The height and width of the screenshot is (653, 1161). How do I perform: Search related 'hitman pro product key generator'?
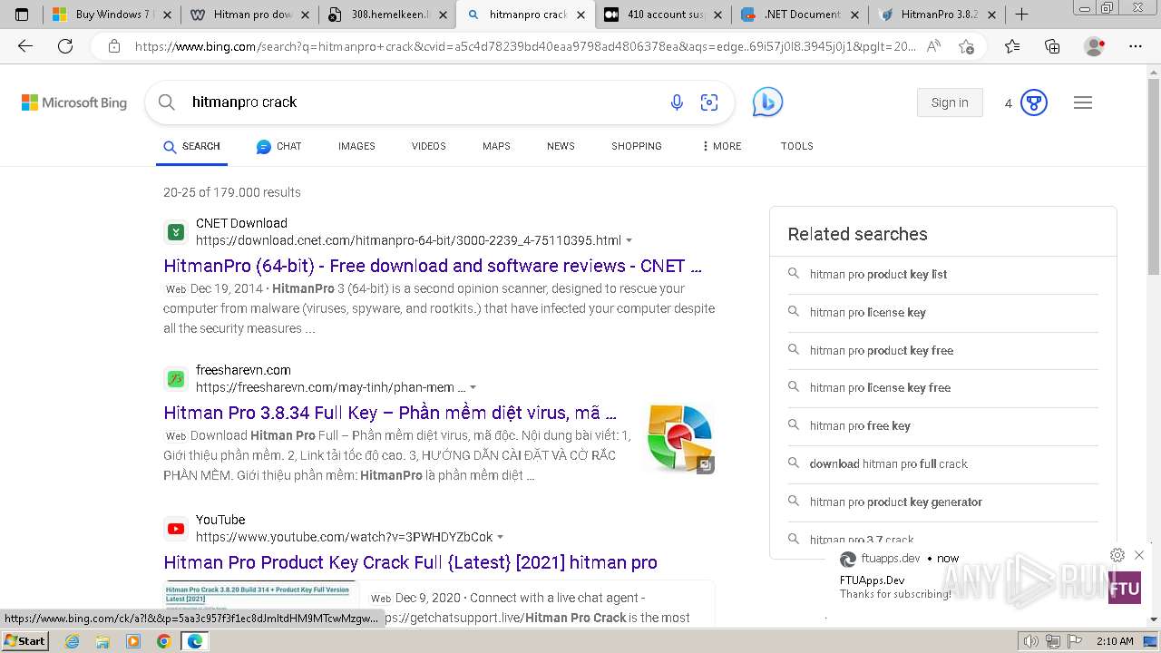pos(896,502)
